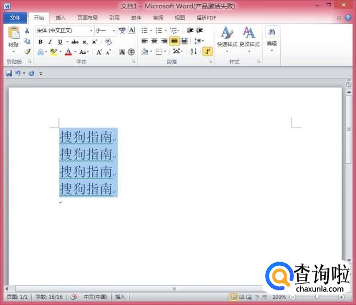Click the Shrink Font icon
The height and width of the screenshot is (305, 356).
coord(109,52)
